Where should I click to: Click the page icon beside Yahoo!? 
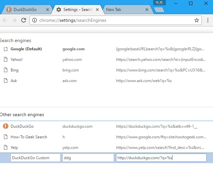(6, 59)
